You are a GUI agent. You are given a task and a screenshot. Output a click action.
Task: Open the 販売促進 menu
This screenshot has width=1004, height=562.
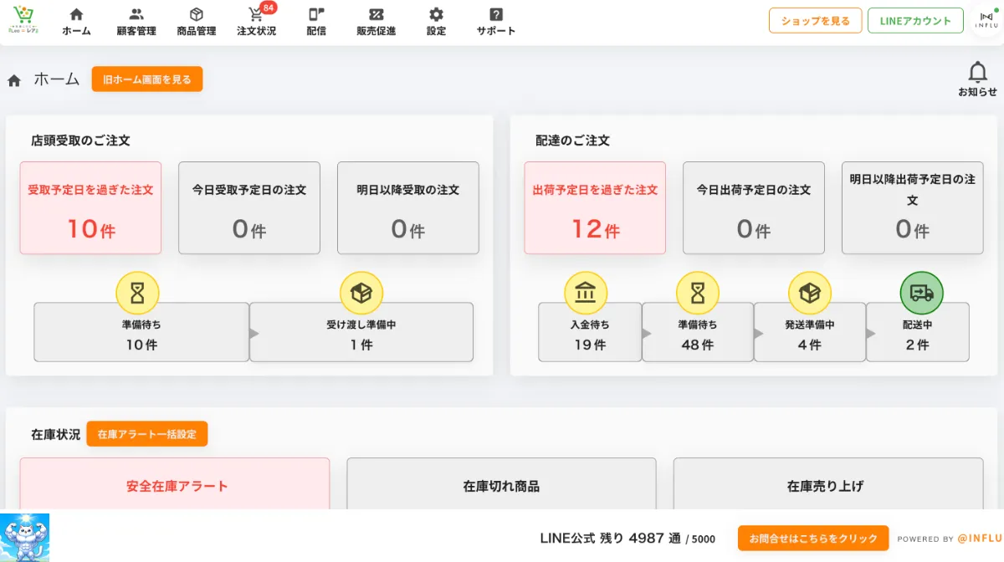[x=376, y=22]
